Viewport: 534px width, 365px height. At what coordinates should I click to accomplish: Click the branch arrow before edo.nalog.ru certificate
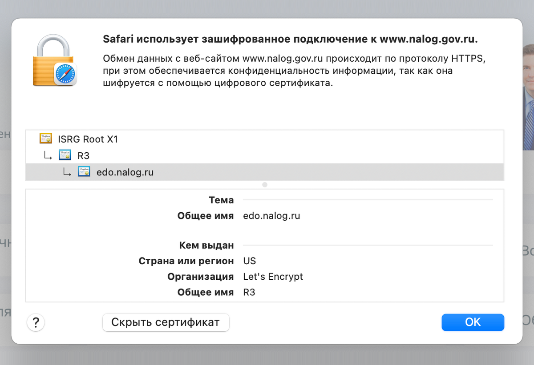[67, 173]
